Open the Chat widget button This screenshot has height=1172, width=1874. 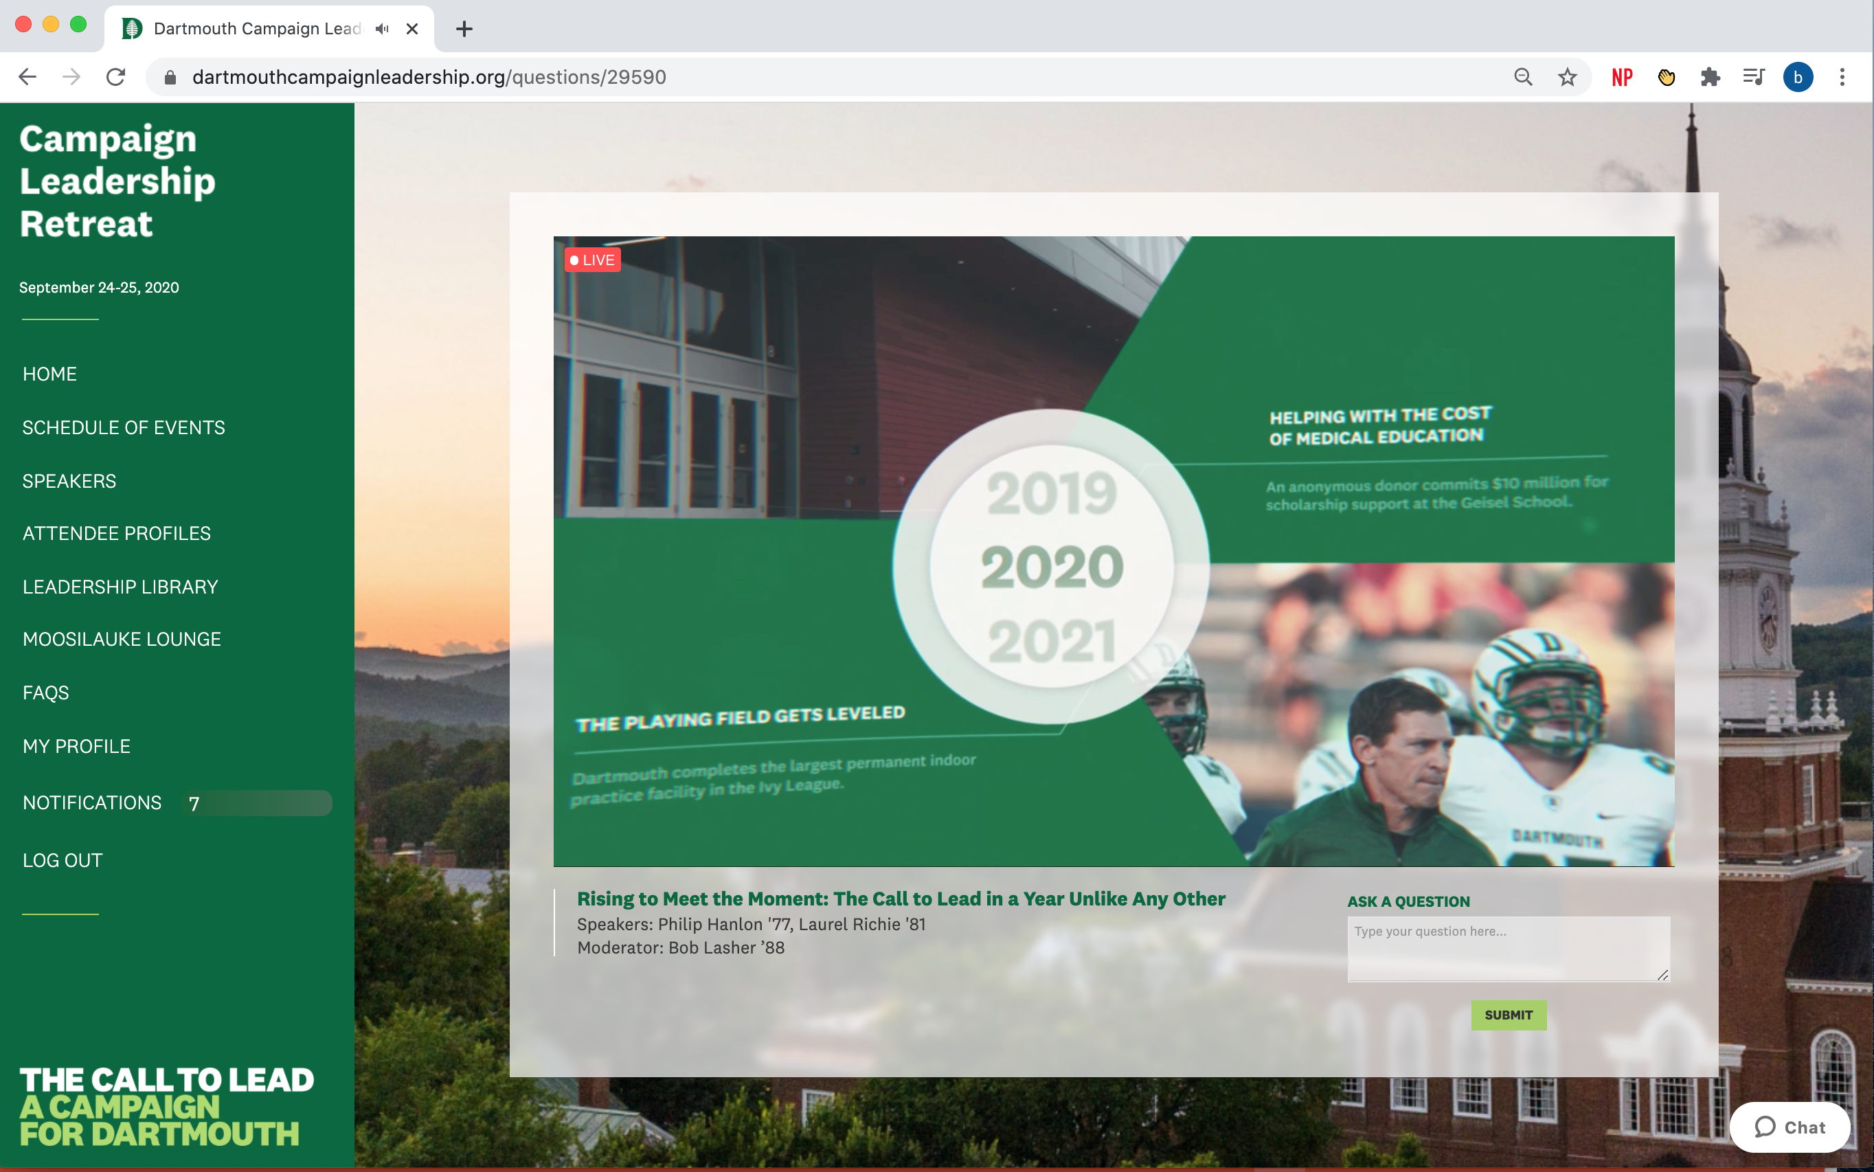coord(1790,1127)
